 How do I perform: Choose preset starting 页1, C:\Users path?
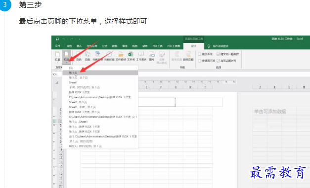click(100, 137)
